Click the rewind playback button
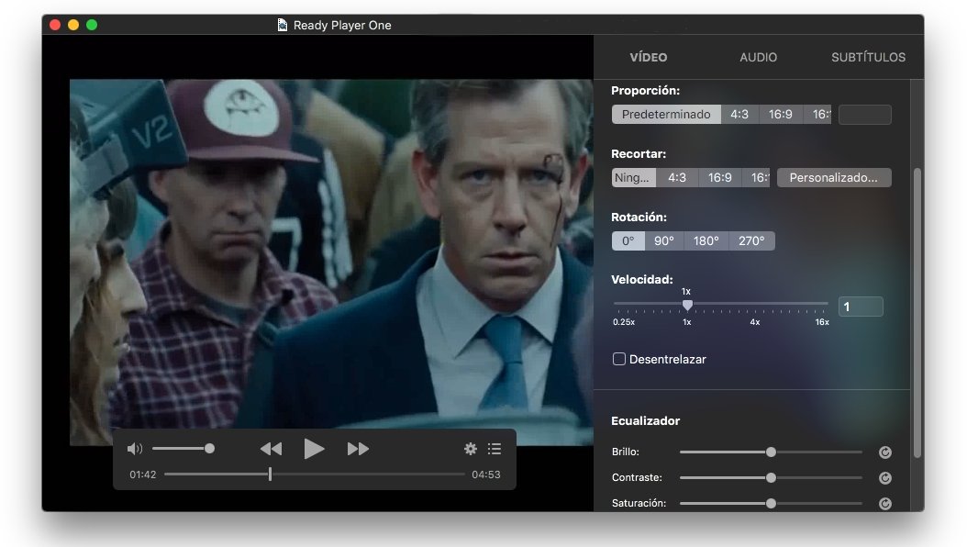The height and width of the screenshot is (547, 967). coord(272,449)
